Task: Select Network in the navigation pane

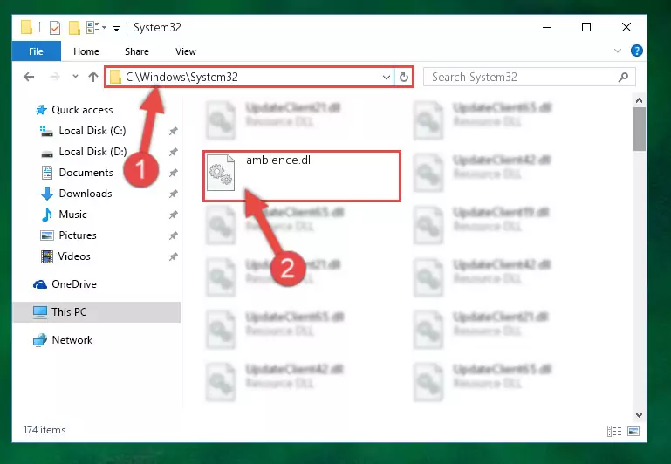Action: pyautogui.click(x=72, y=340)
